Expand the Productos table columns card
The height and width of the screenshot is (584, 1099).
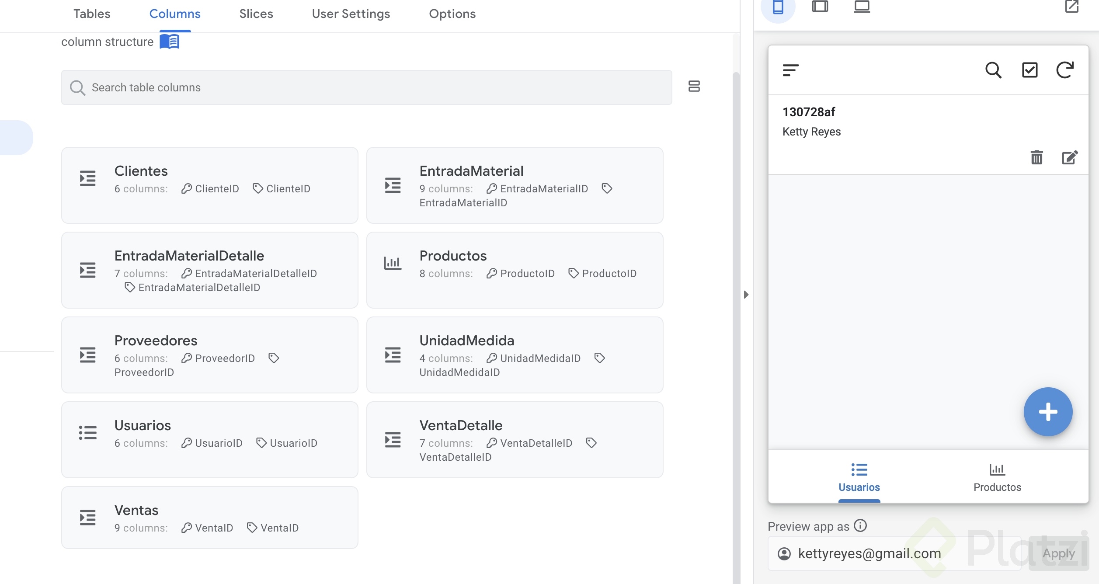click(x=515, y=270)
